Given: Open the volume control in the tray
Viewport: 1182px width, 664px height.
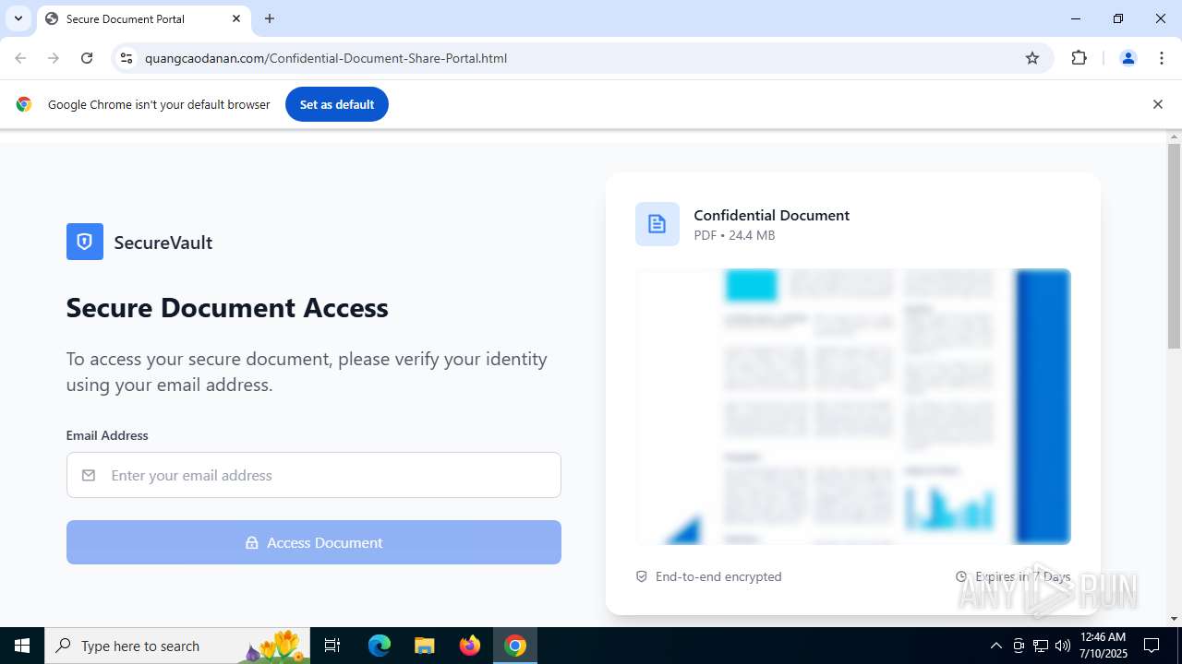Looking at the screenshot, I should [x=1063, y=646].
